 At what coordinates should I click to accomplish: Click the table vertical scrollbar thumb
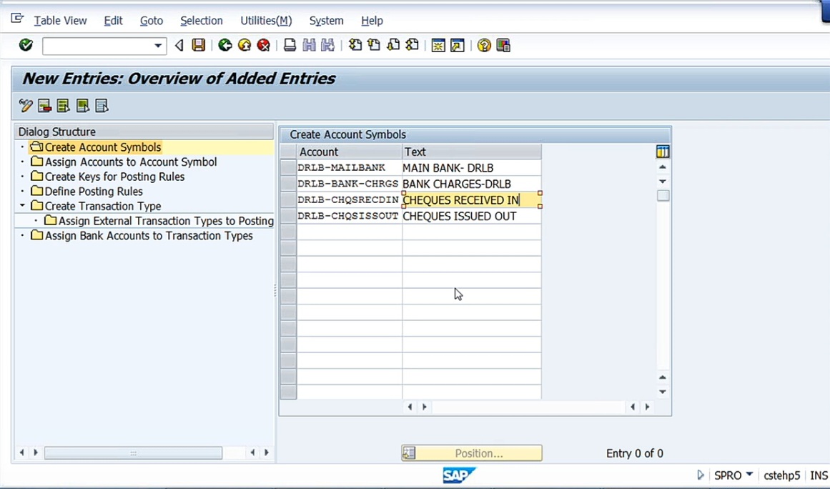click(x=663, y=196)
